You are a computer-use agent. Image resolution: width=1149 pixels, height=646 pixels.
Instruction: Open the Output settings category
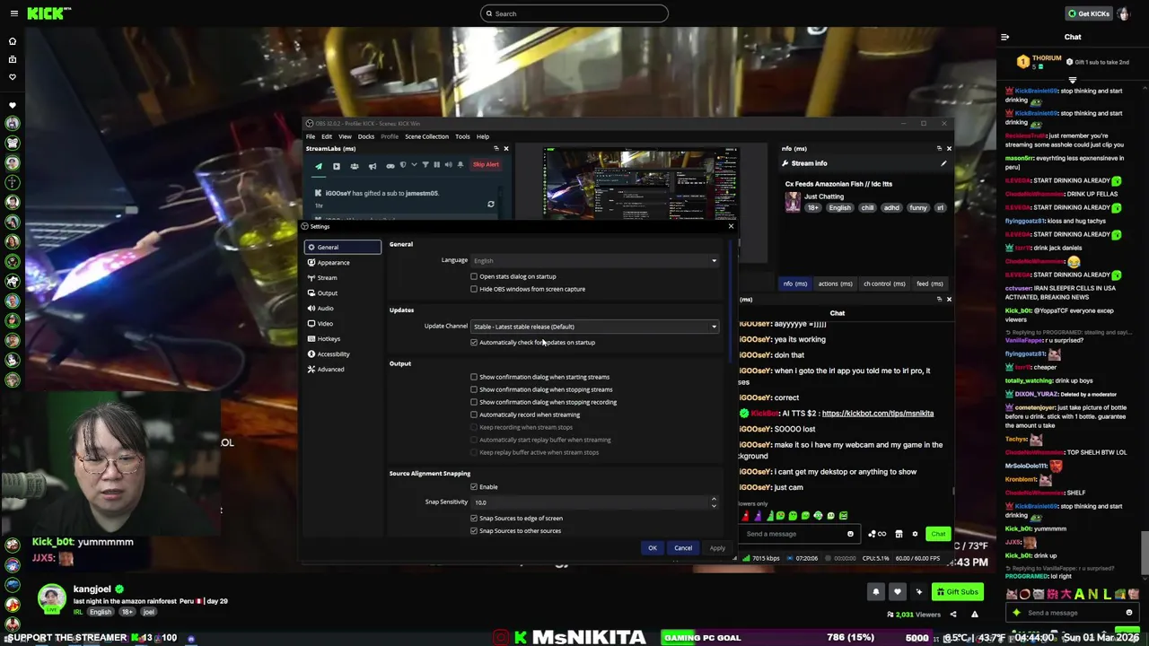pos(343,292)
